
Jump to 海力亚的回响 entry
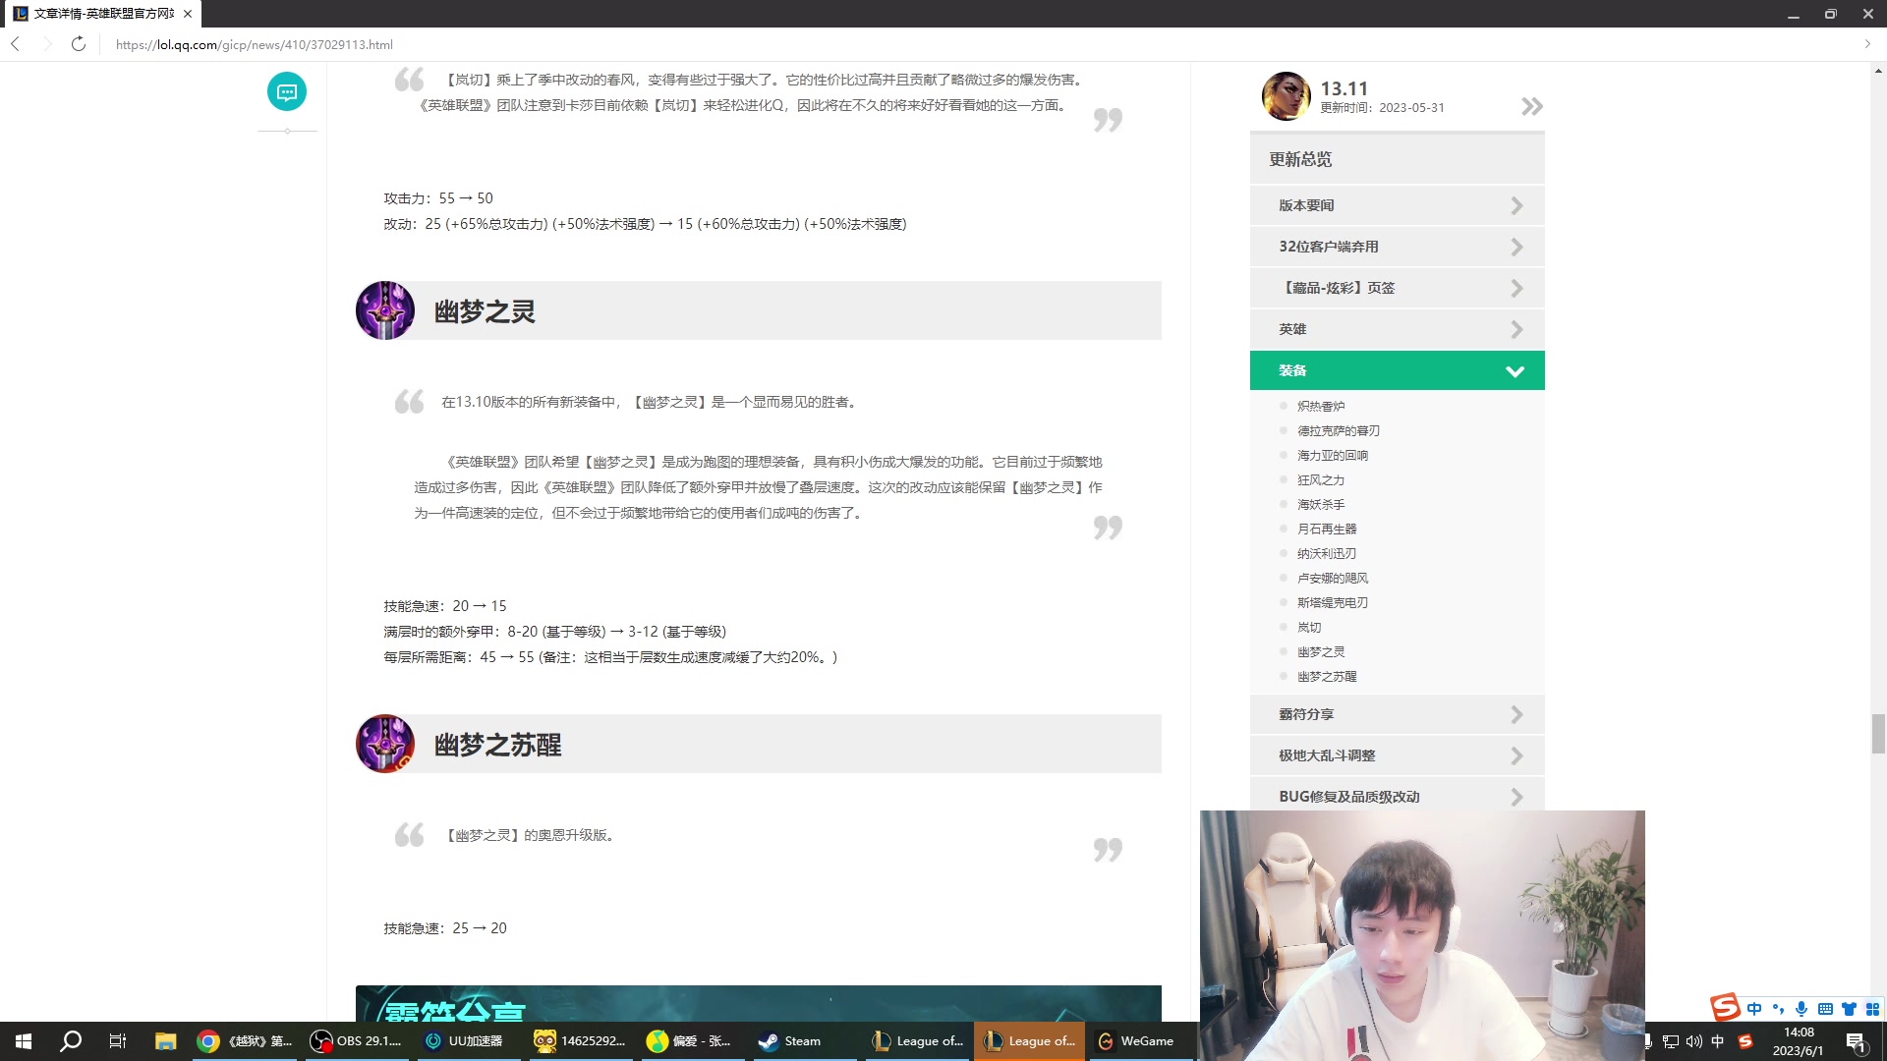(1333, 455)
